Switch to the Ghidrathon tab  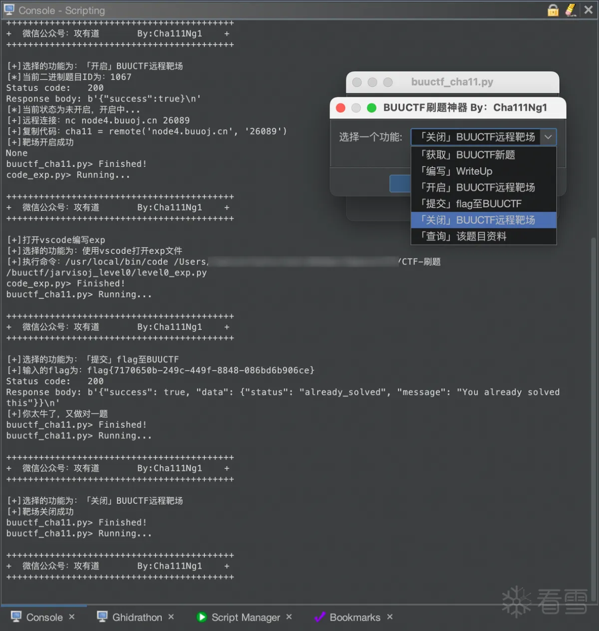pos(137,617)
